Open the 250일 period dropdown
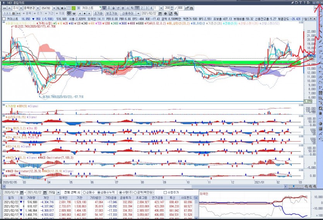This screenshot has height=220, width=323. (58, 192)
